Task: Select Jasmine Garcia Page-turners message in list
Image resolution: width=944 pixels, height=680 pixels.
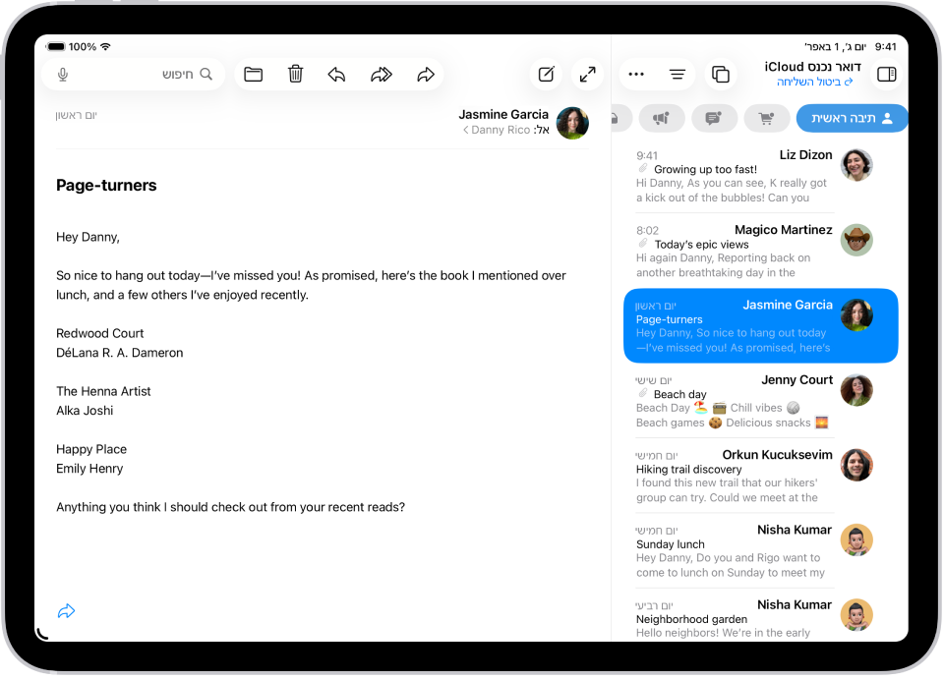Action: [x=760, y=325]
